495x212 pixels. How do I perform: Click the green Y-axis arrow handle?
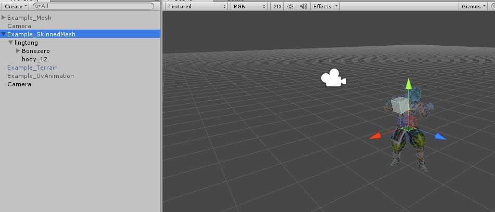point(409,84)
